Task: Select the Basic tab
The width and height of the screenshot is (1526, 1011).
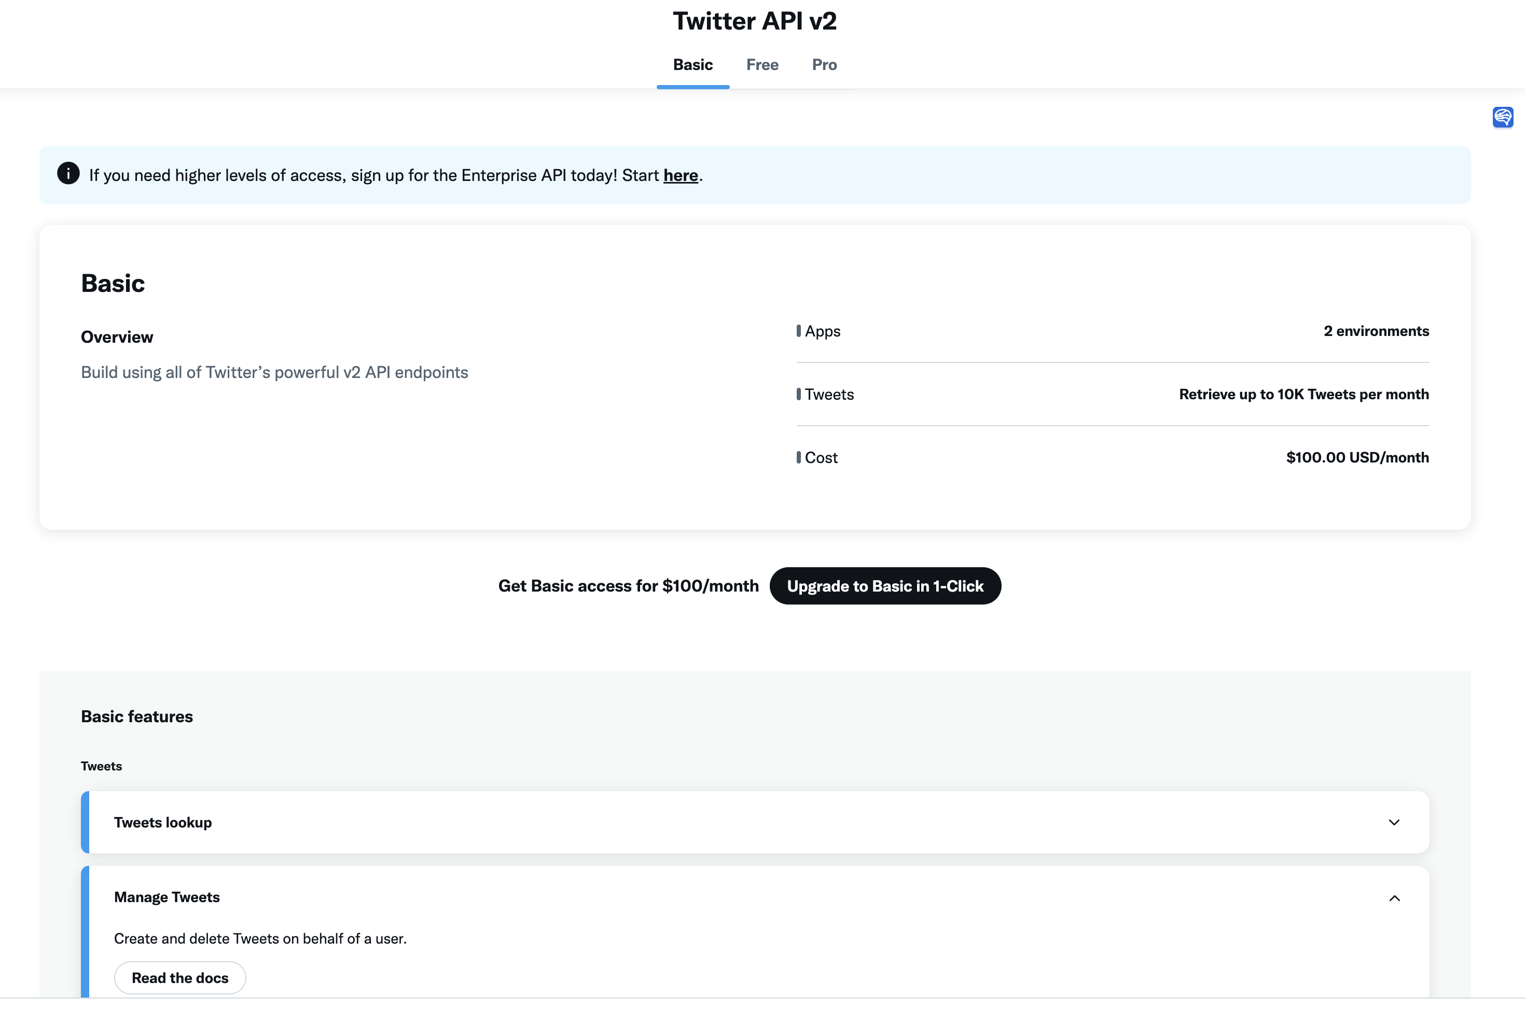Action: tap(692, 64)
